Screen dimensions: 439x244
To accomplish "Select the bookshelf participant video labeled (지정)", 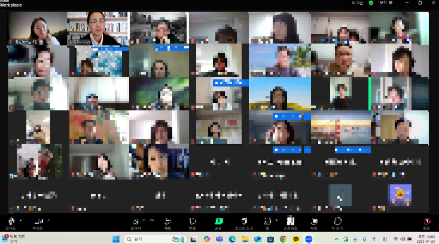I will 97,28.
